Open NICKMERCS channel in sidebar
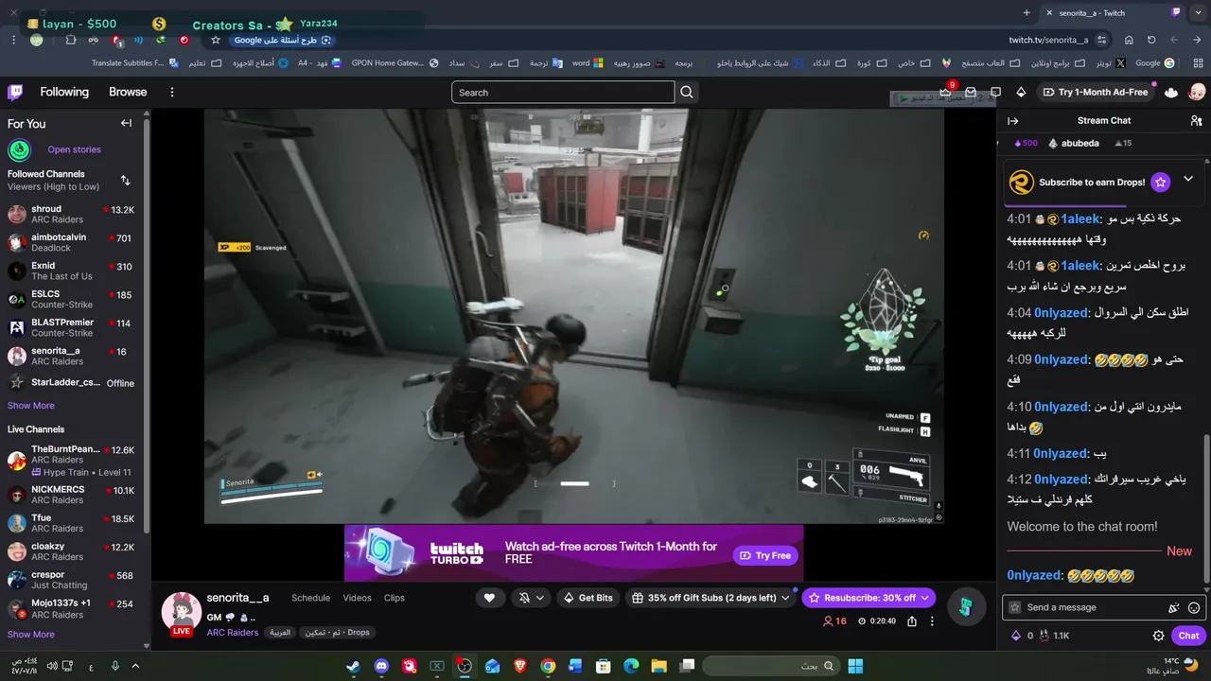 coord(71,495)
